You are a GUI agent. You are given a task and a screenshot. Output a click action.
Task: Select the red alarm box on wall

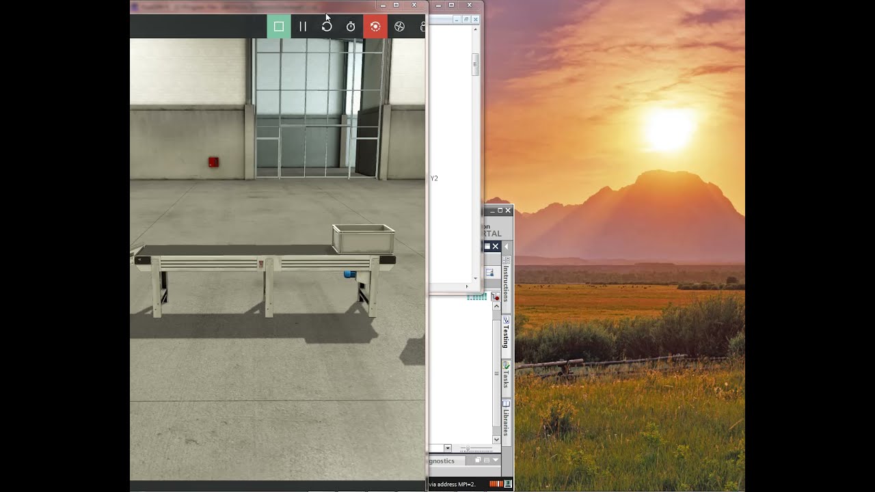tap(213, 162)
